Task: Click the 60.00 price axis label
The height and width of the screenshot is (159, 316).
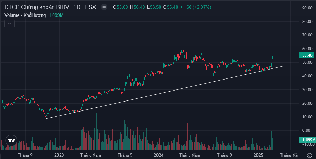Action: click(x=307, y=49)
